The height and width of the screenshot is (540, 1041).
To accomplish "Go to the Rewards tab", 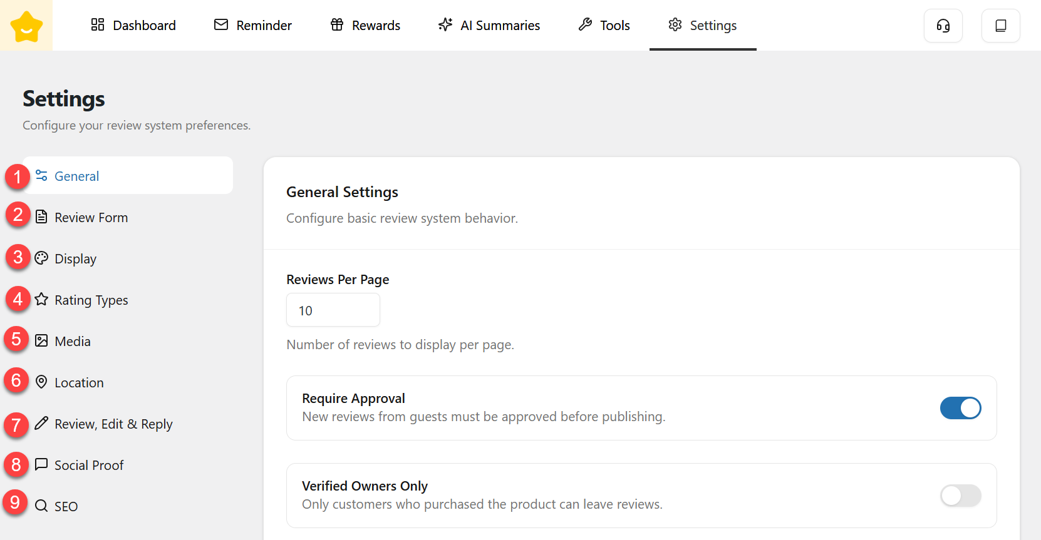I will (366, 26).
